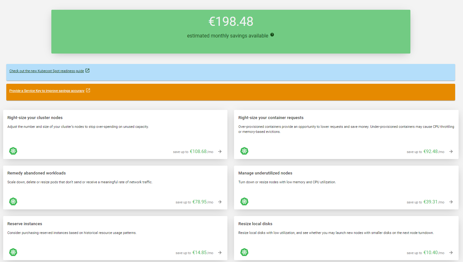The width and height of the screenshot is (463, 262).
Task: Click description about local disks with low utilization
Action: [x=336, y=233]
